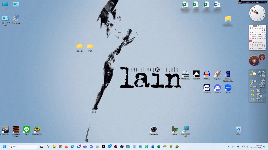Open the 2025-08 folder on desktop
268x150 pixels.
(80, 47)
